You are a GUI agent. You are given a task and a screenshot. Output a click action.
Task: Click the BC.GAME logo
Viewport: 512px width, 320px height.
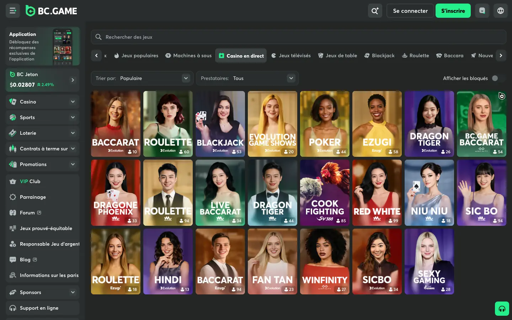coord(52,11)
